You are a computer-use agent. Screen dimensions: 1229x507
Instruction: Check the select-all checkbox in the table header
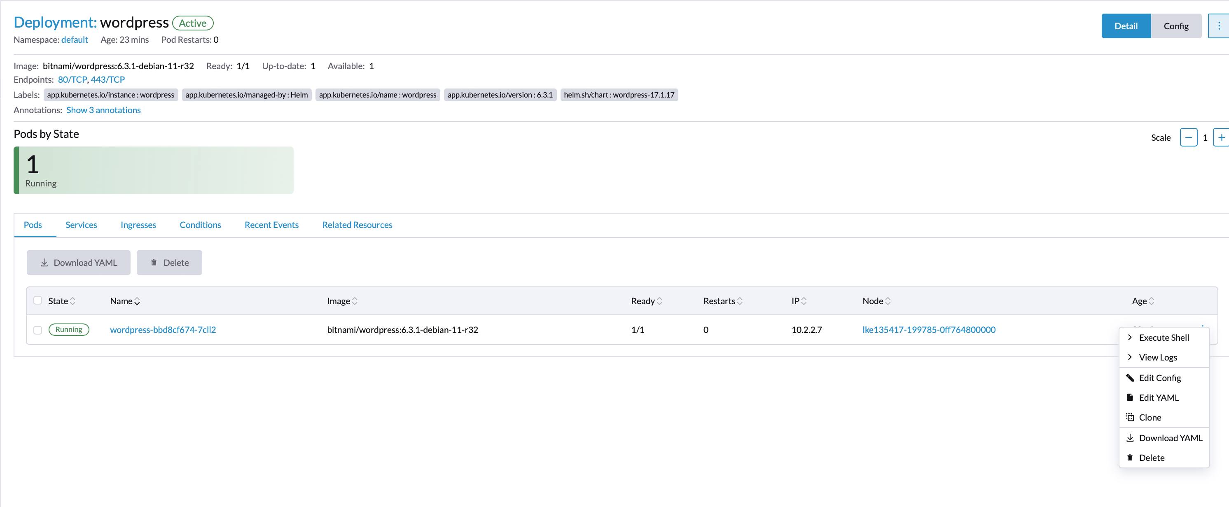[38, 300]
